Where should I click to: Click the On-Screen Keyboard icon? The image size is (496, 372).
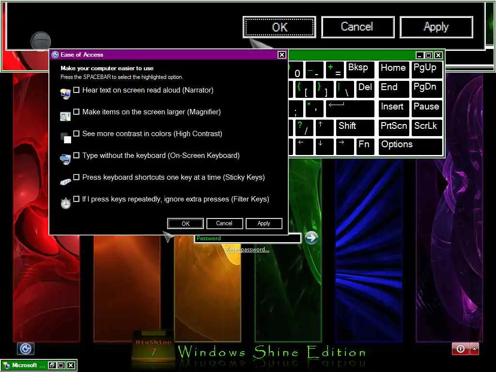pos(65,159)
